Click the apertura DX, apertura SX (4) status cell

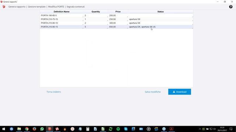(x=161, y=27)
